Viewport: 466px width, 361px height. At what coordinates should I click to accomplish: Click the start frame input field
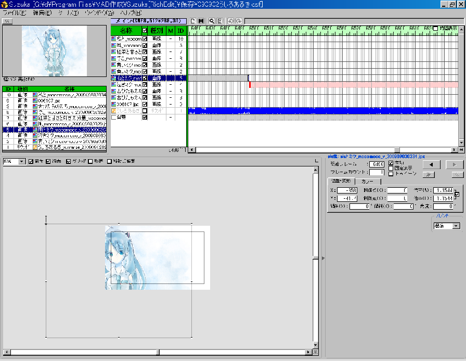377,164
